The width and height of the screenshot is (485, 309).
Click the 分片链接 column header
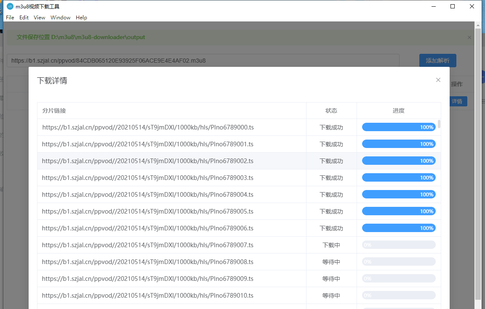coord(54,111)
